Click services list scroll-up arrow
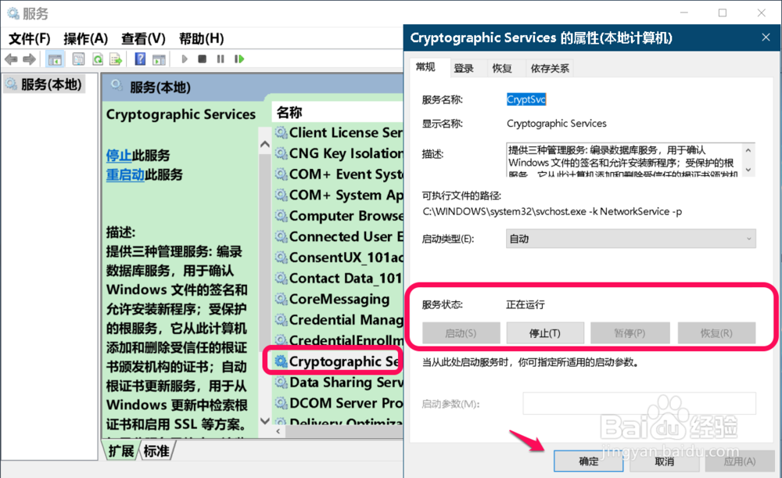Viewport: 782px width, 478px height. (265, 145)
